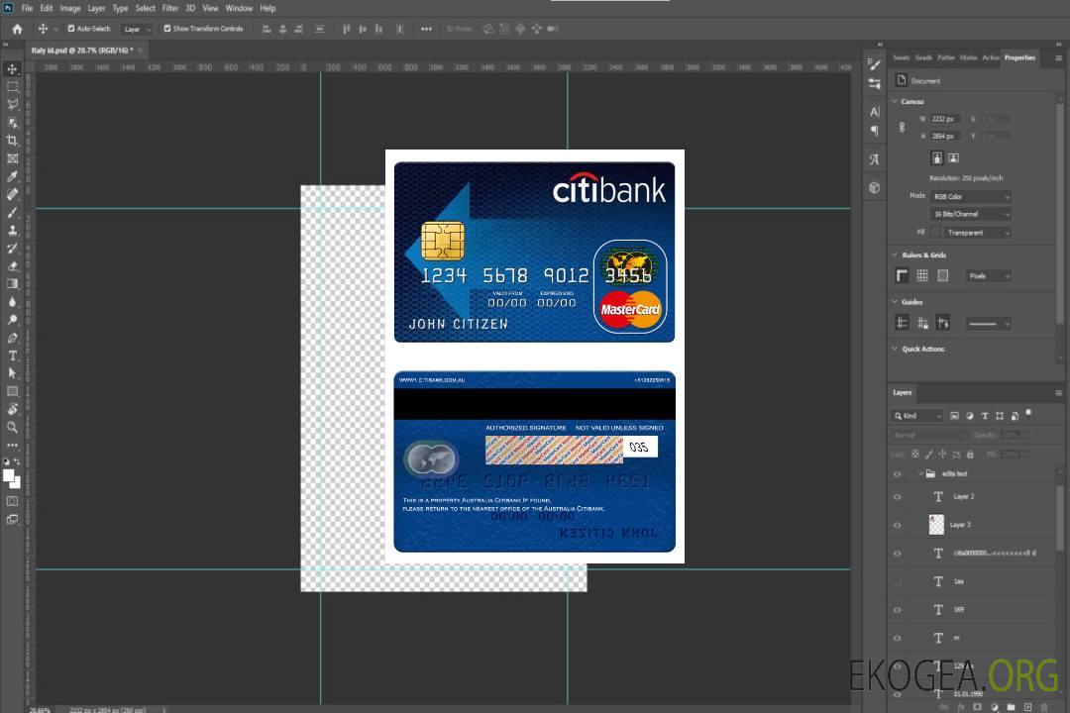Open the ruler units Pixels dropdown
Image resolution: width=1070 pixels, height=713 pixels.
pos(988,275)
